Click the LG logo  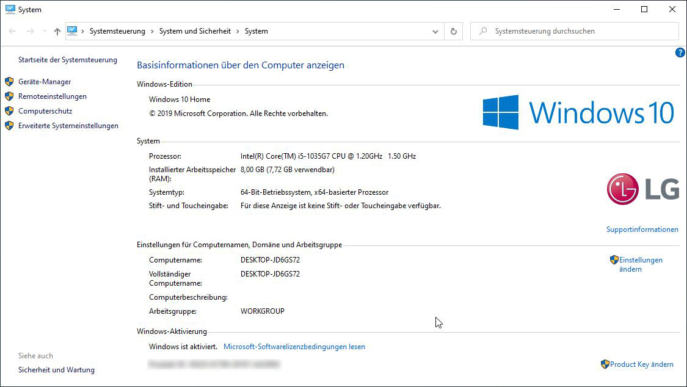[643, 189]
